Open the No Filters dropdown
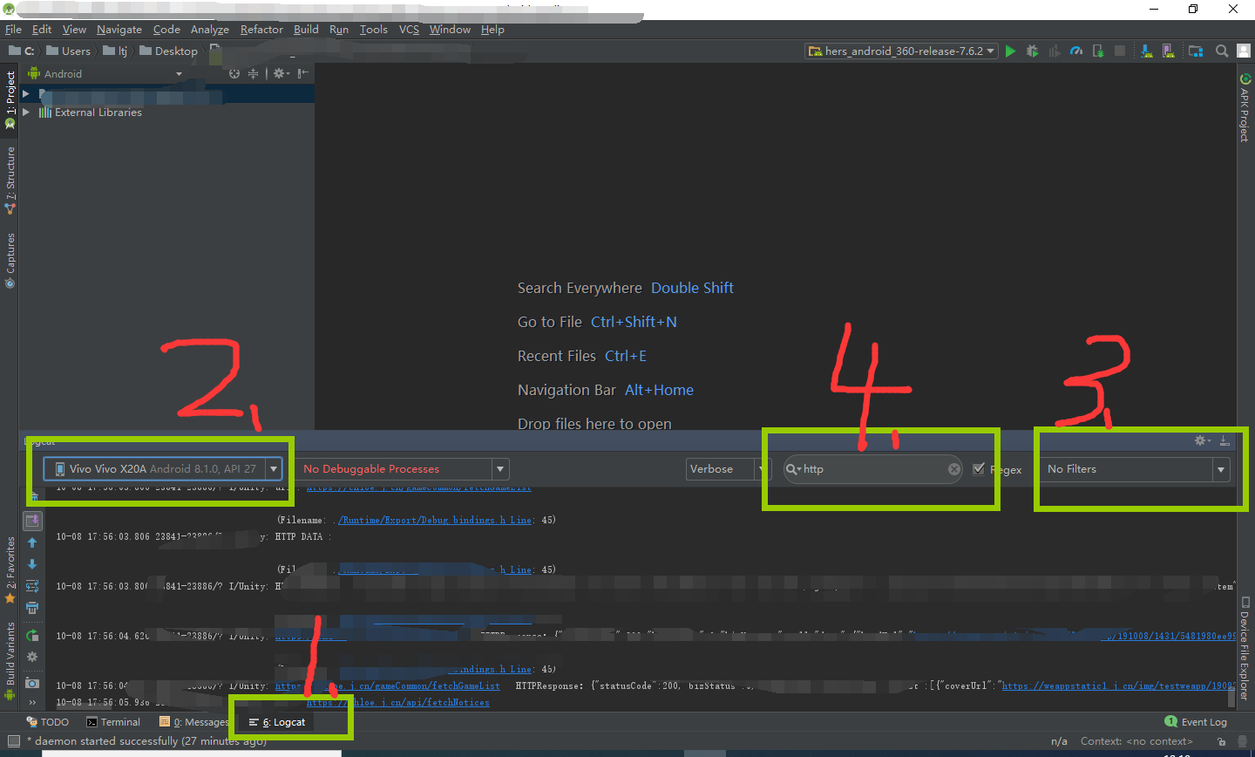The height and width of the screenshot is (757, 1255). click(x=1136, y=469)
